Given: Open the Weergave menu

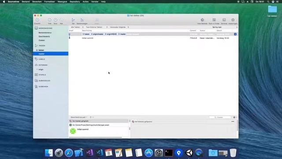Looking at the screenshot, I should tap(62, 2).
